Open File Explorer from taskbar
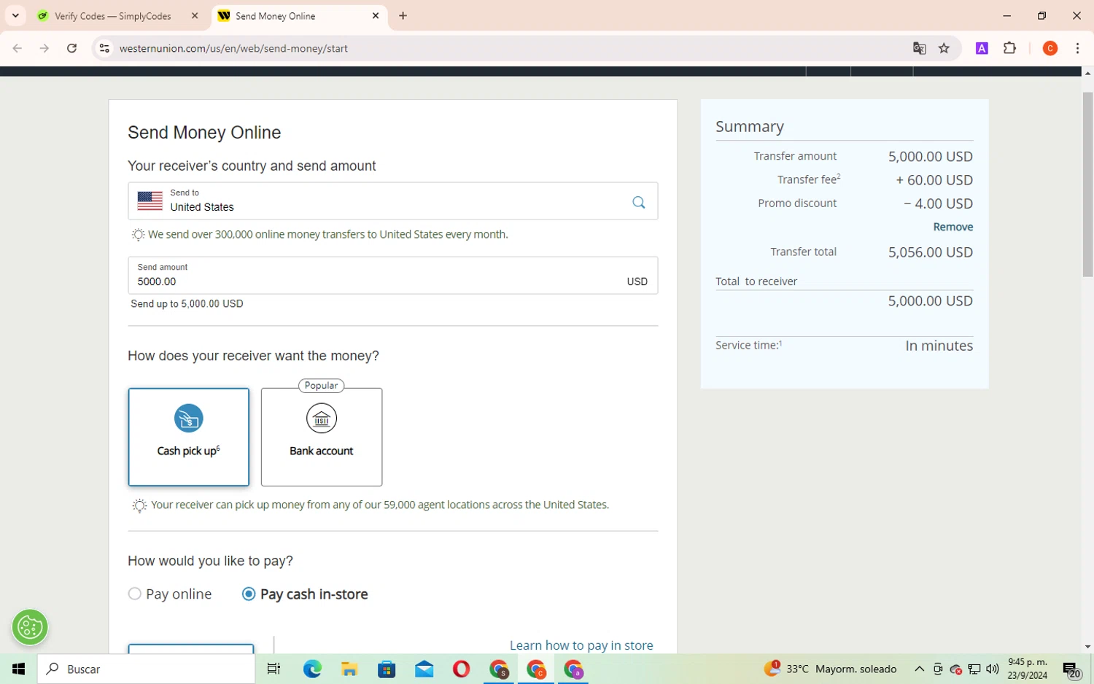The height and width of the screenshot is (684, 1094). (349, 669)
